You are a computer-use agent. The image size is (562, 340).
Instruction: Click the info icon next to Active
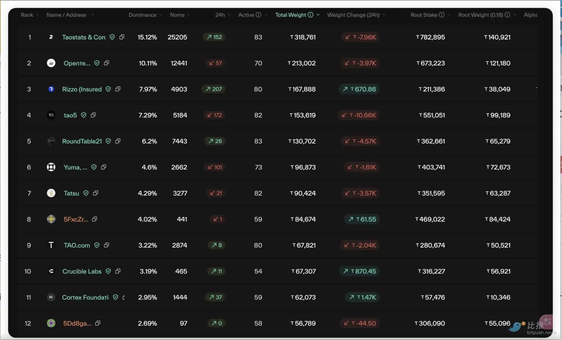[x=259, y=15]
